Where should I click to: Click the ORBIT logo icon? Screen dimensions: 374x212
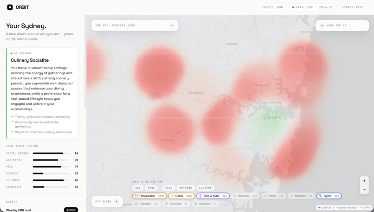(10, 7)
